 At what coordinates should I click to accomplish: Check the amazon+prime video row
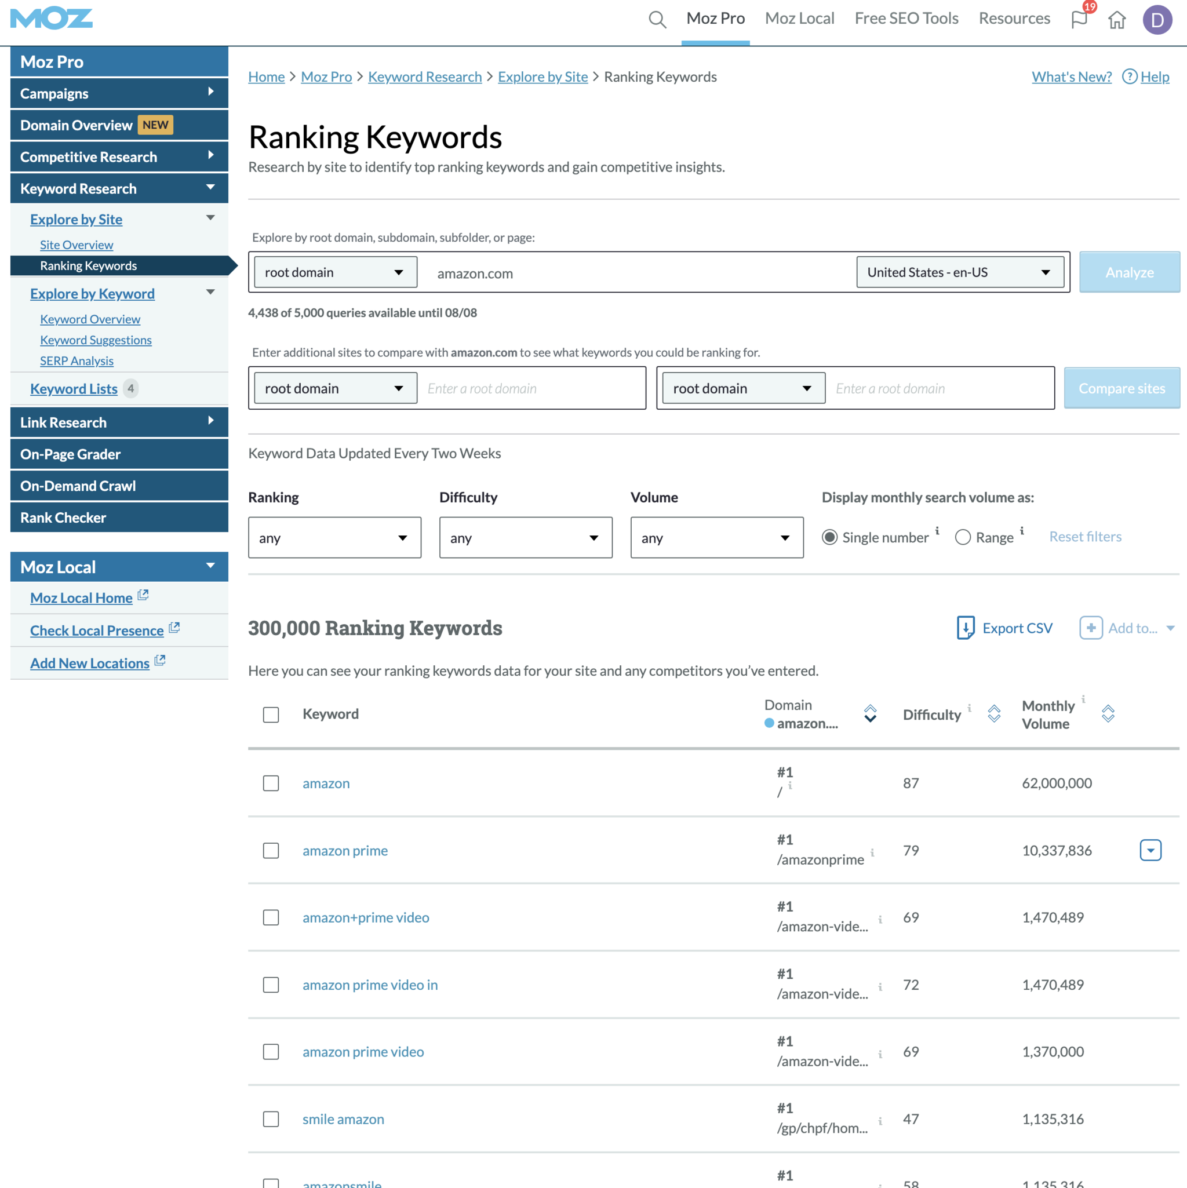(x=271, y=917)
